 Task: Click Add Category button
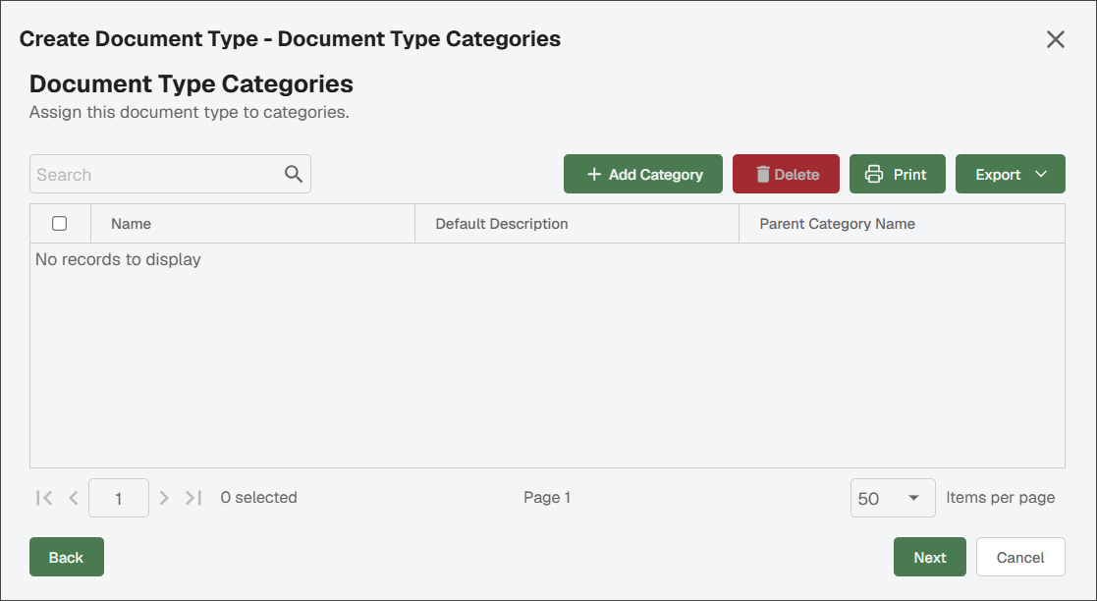[x=643, y=174]
